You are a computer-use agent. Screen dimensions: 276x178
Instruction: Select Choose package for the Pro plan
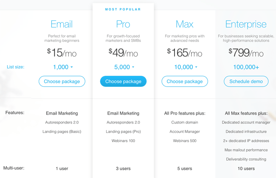[123, 81]
